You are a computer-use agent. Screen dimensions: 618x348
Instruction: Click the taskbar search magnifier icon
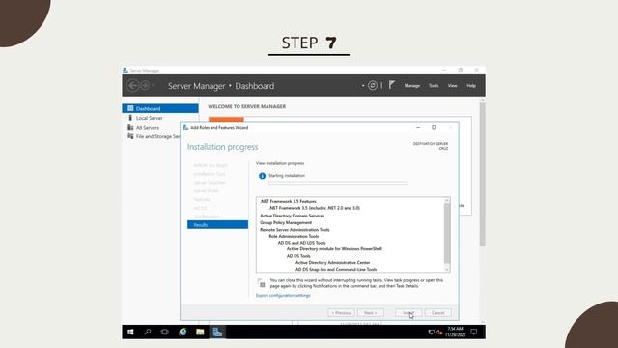click(x=148, y=333)
